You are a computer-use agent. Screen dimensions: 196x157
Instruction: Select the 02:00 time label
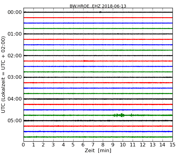[15, 56]
